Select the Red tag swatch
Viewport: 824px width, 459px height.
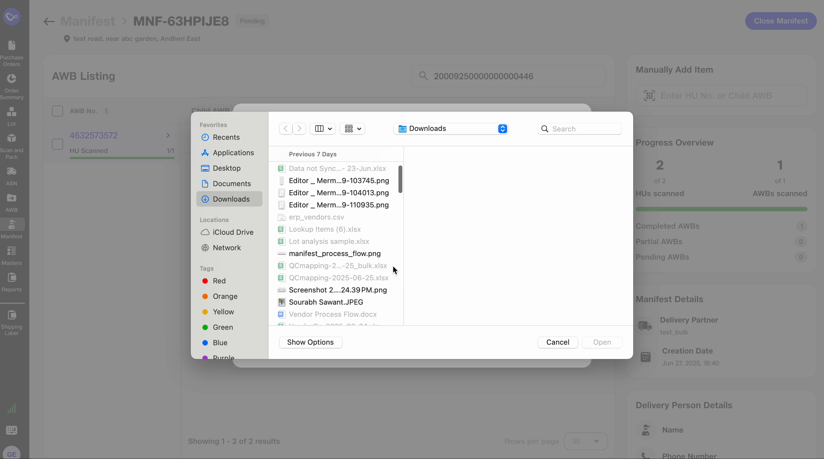tap(205, 281)
